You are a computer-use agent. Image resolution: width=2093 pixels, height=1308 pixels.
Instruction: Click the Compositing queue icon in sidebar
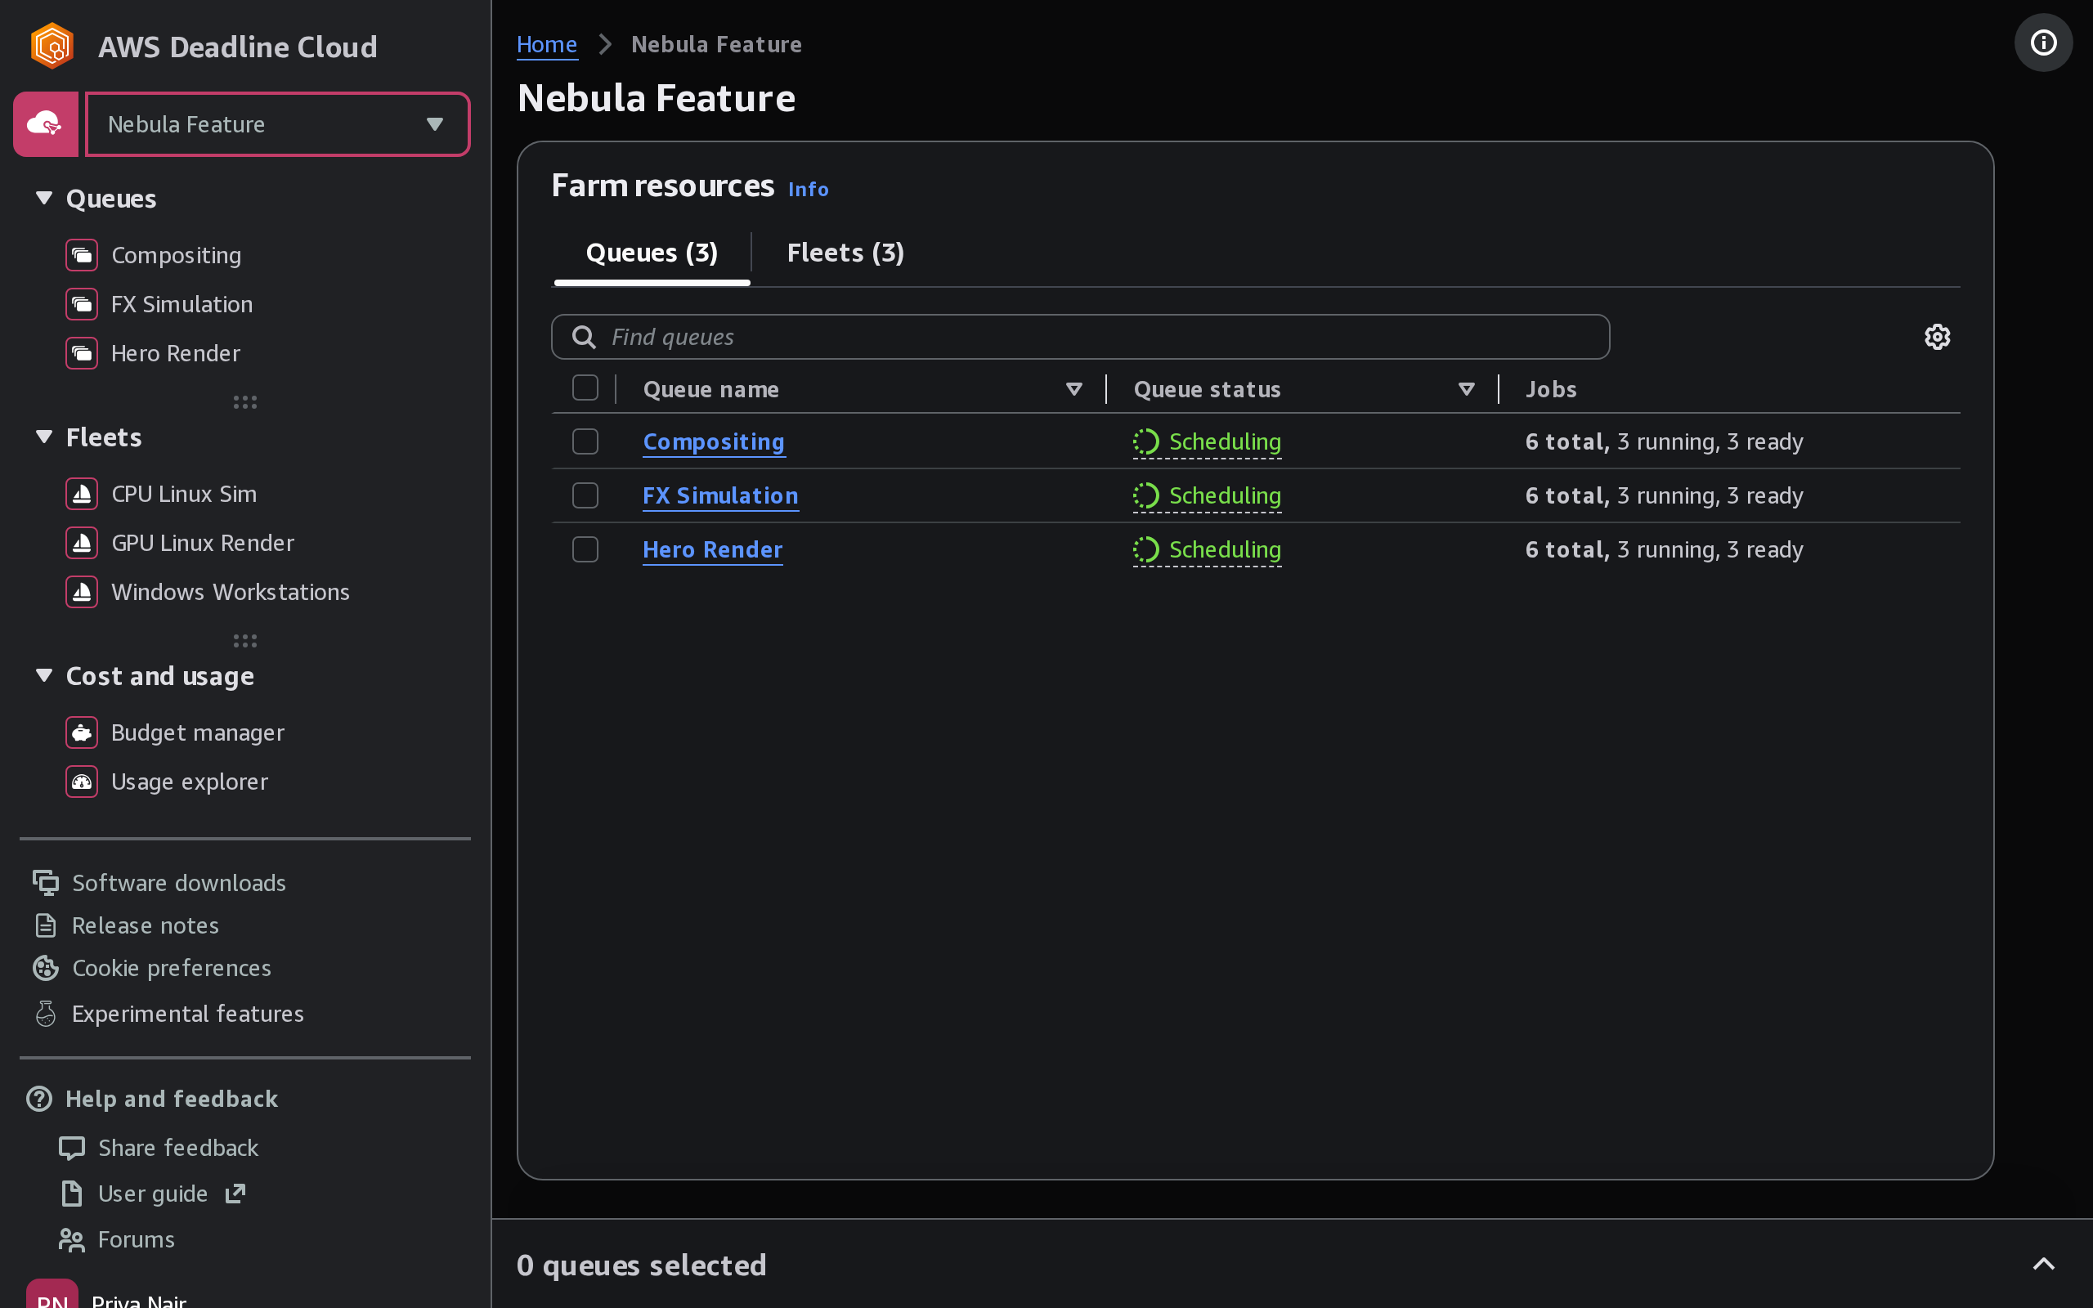82,255
